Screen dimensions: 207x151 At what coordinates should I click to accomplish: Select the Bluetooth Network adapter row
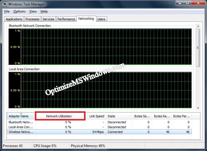[x=99, y=122]
